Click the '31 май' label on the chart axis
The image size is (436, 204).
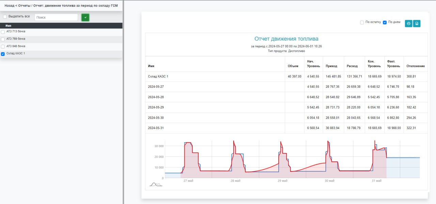(376, 181)
